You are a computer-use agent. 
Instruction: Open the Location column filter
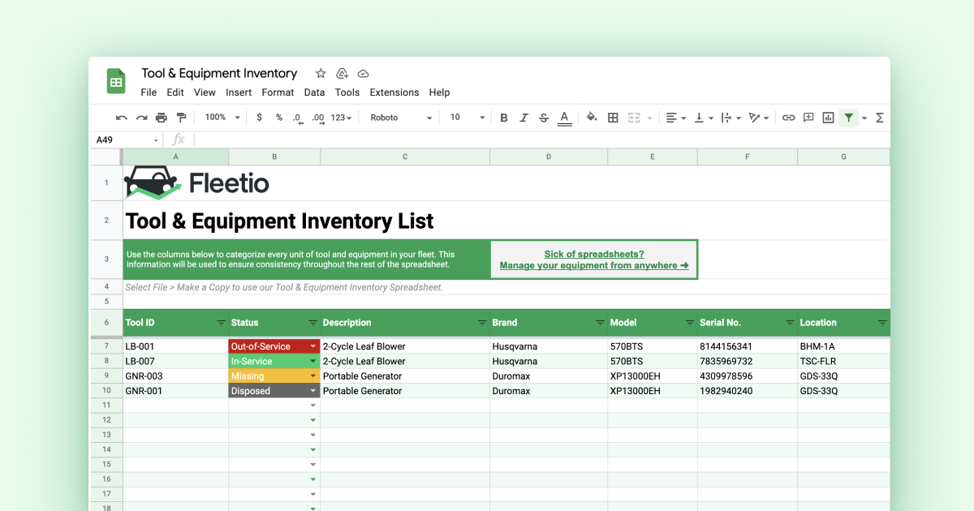882,323
